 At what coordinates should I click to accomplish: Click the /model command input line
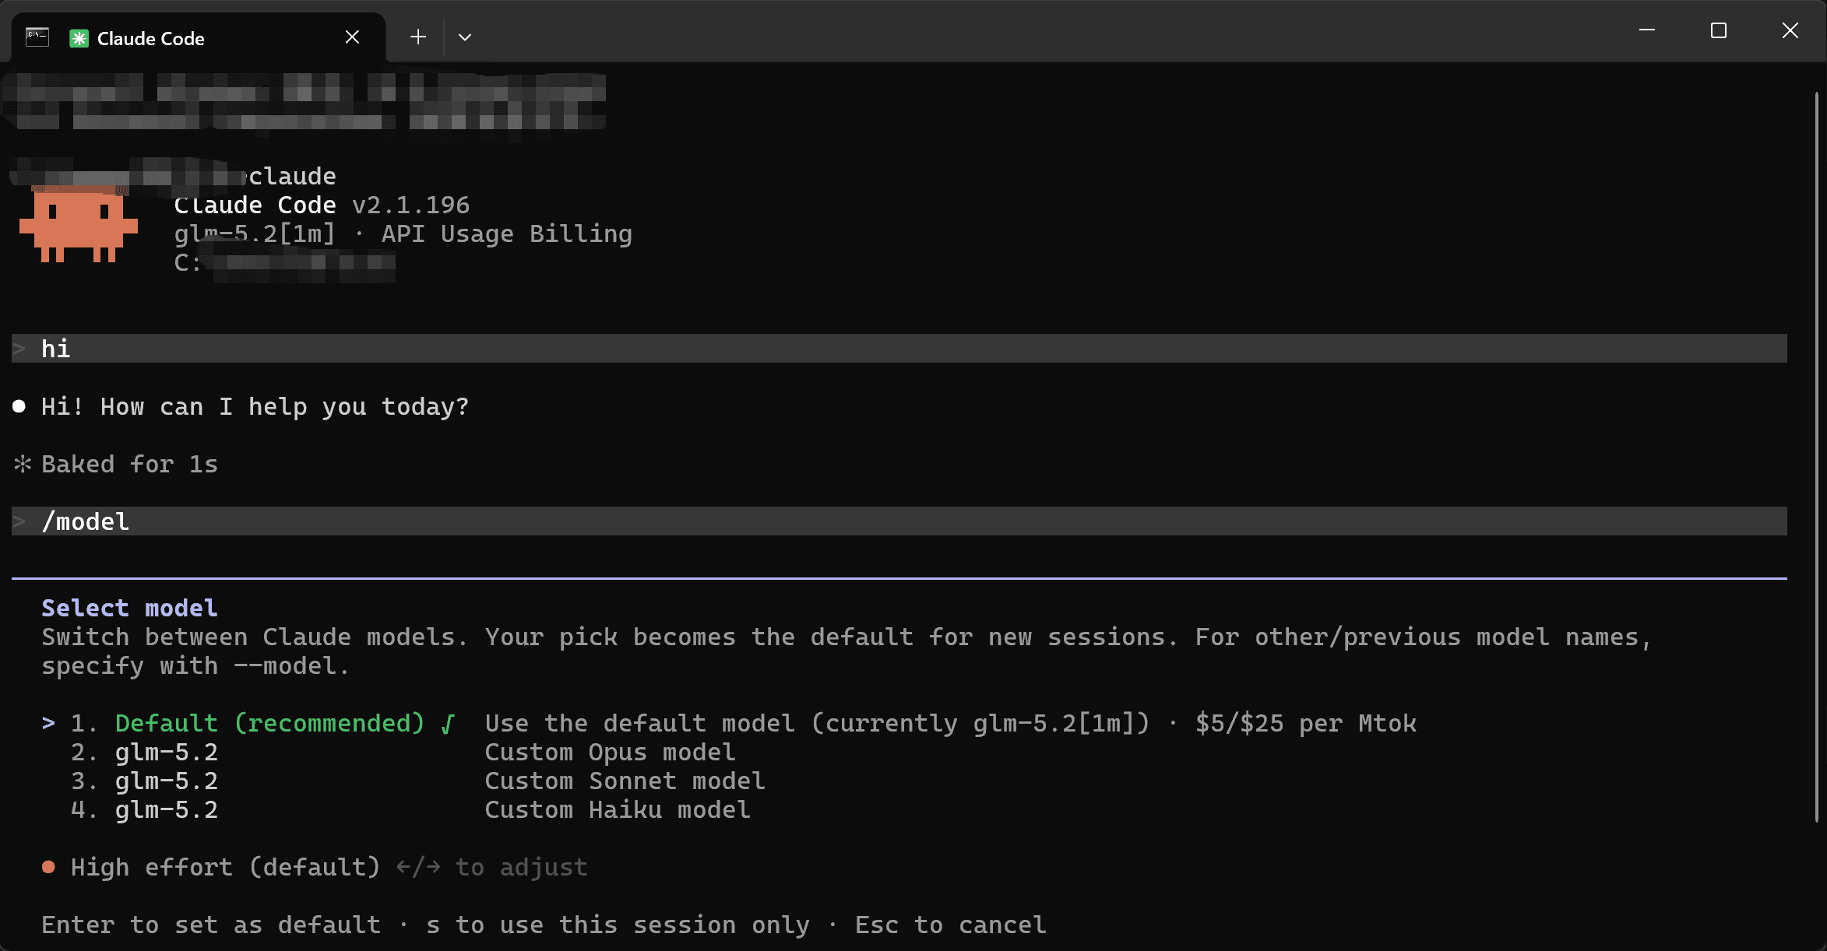coord(899,521)
